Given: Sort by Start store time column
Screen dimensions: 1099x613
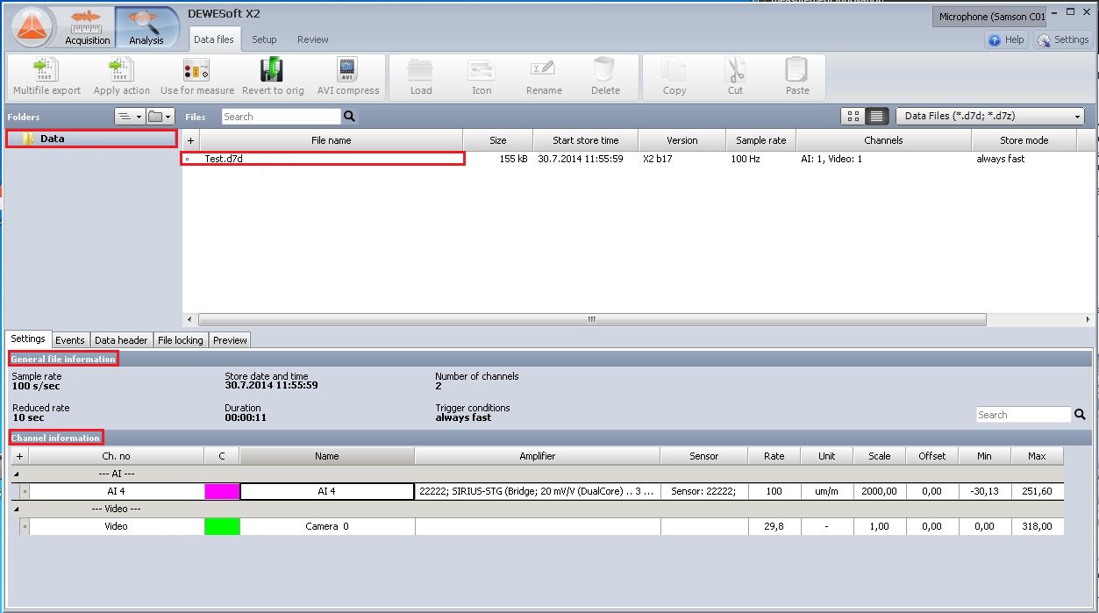Looking at the screenshot, I should tap(586, 140).
